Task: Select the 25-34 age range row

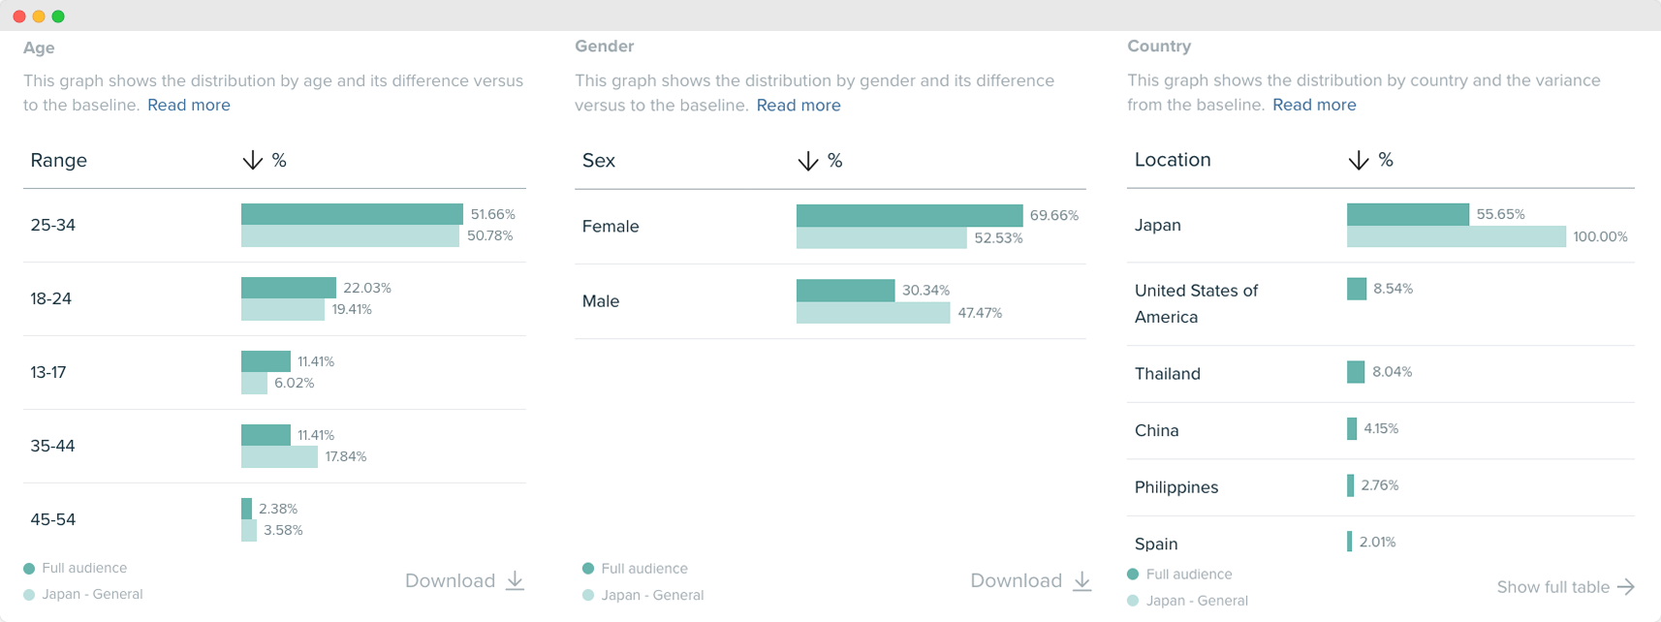Action: point(53,225)
